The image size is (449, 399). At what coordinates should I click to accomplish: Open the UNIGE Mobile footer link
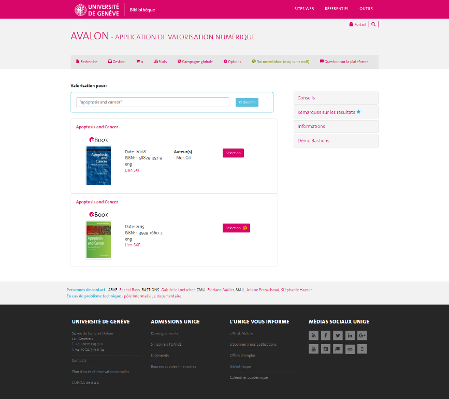coord(241,333)
